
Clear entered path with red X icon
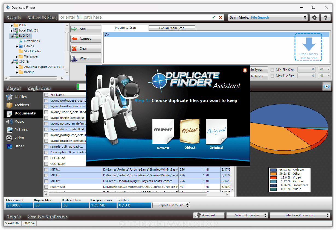click(221, 17)
